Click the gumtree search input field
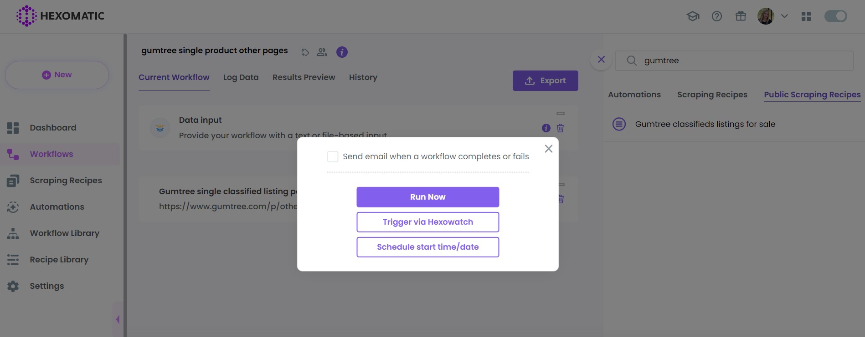Screen dimensions: 865x337 [743, 60]
